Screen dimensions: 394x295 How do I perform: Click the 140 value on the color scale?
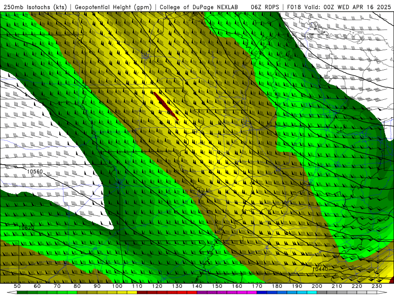click(x=197, y=286)
